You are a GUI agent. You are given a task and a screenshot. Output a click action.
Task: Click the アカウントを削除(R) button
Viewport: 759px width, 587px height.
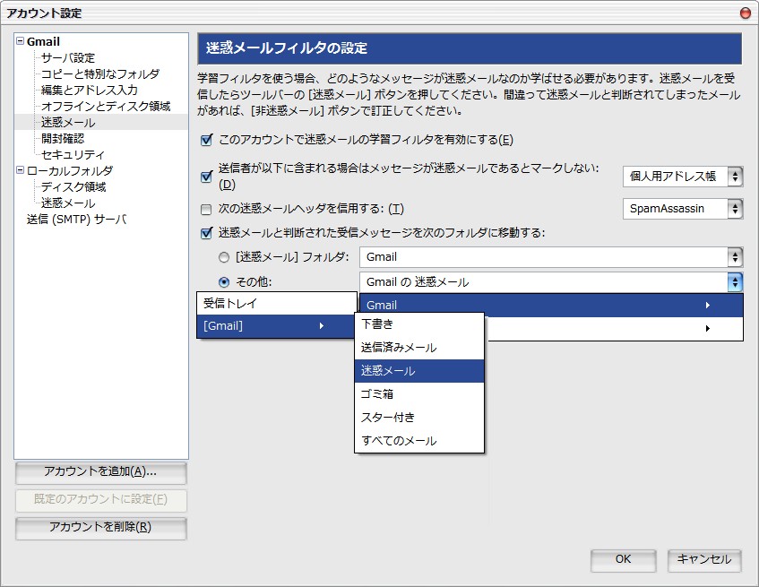pyautogui.click(x=100, y=528)
